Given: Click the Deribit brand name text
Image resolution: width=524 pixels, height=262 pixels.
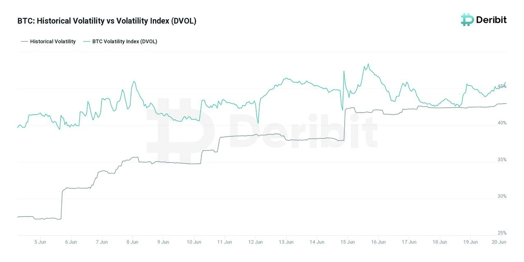Looking at the screenshot, I should 491,20.
